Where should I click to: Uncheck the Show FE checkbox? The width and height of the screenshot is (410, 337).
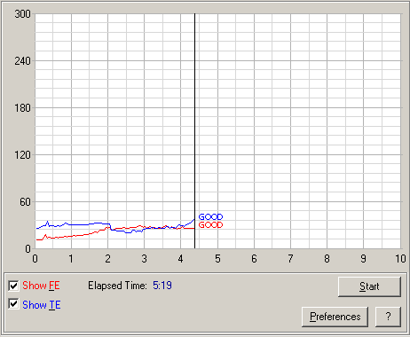(13, 286)
